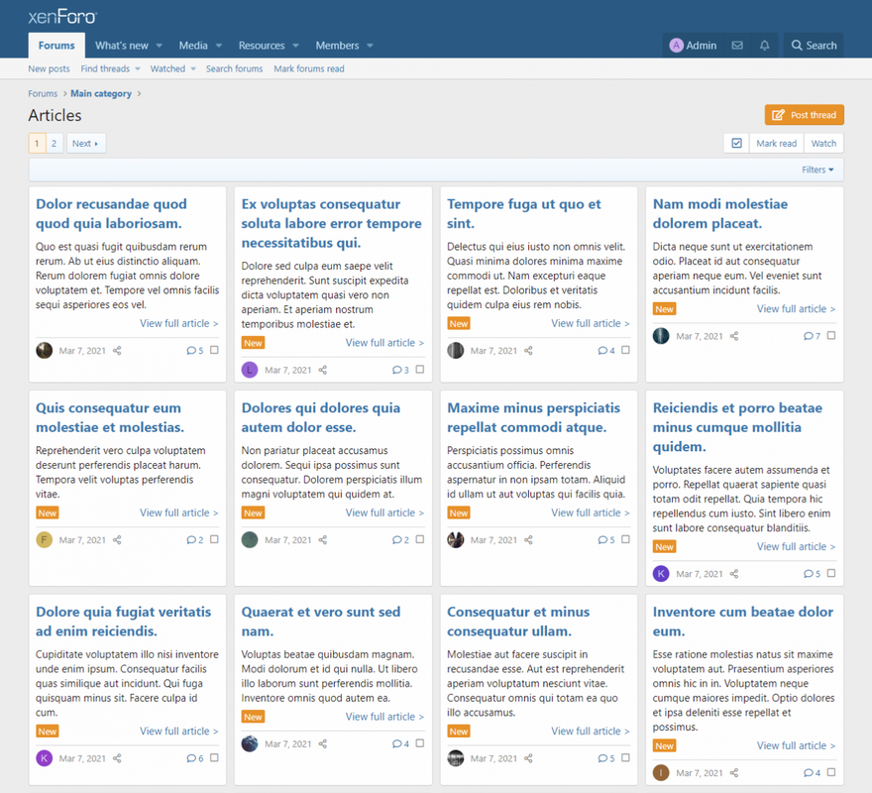872x793 pixels.
Task: Open replies count on Nam modi molestiae article
Action: coord(812,336)
